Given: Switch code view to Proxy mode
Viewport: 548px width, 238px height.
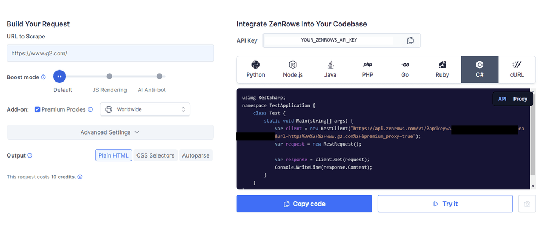Looking at the screenshot, I should pos(520,99).
